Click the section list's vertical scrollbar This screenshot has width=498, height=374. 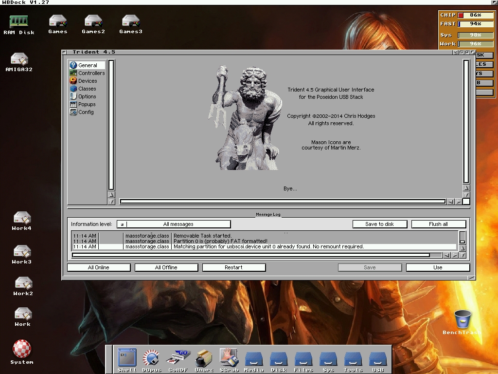111,125
